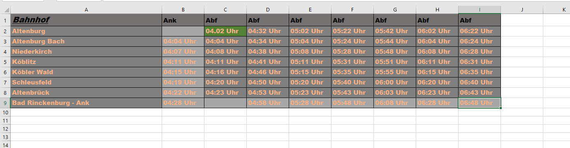Viewport: 570px width, 148px height.
Task: Select row 1 header
Action: tap(5, 20)
